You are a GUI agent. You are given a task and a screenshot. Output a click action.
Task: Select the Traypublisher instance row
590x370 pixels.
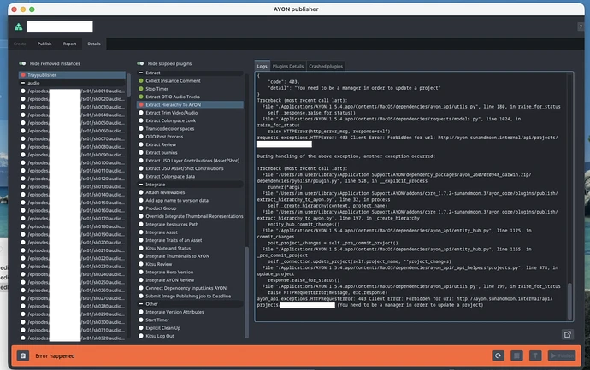pyautogui.click(x=72, y=75)
